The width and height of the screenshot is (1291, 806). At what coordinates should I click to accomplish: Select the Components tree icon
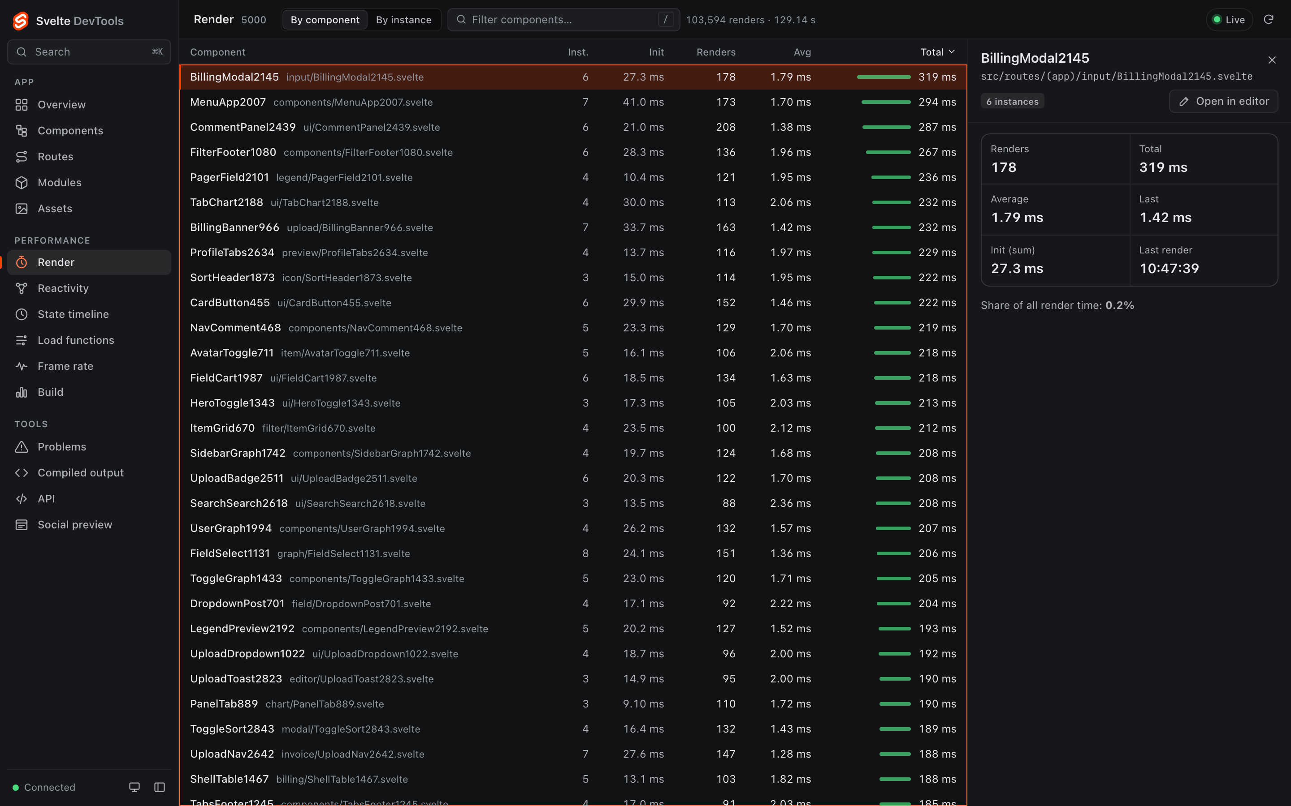click(x=22, y=131)
